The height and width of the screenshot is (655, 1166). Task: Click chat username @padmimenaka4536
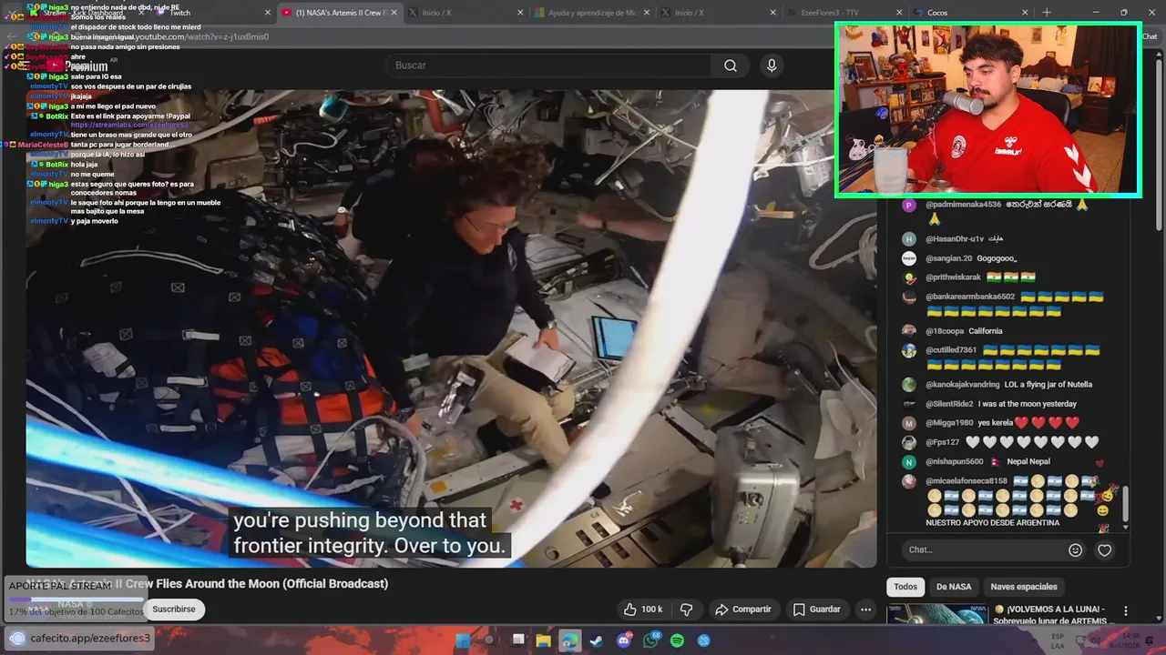tap(963, 205)
